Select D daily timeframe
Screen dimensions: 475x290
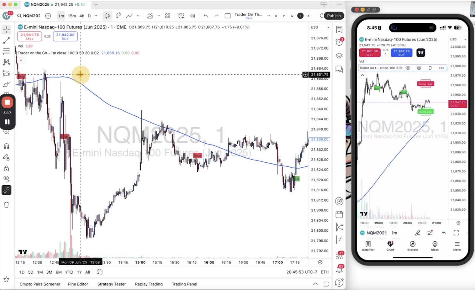click(x=89, y=16)
